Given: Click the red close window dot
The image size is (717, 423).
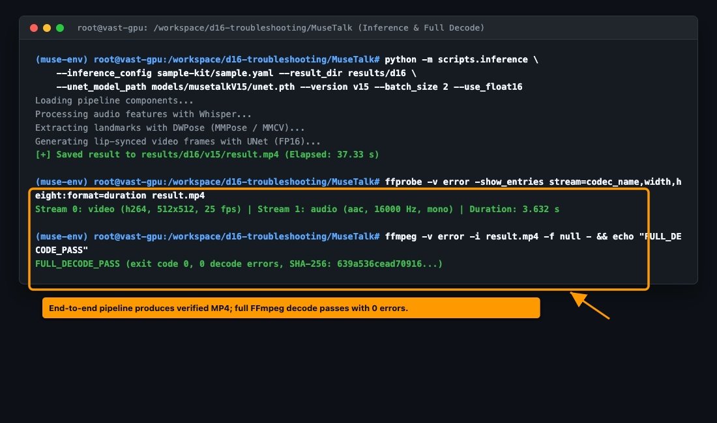Looking at the screenshot, I should click(34, 28).
